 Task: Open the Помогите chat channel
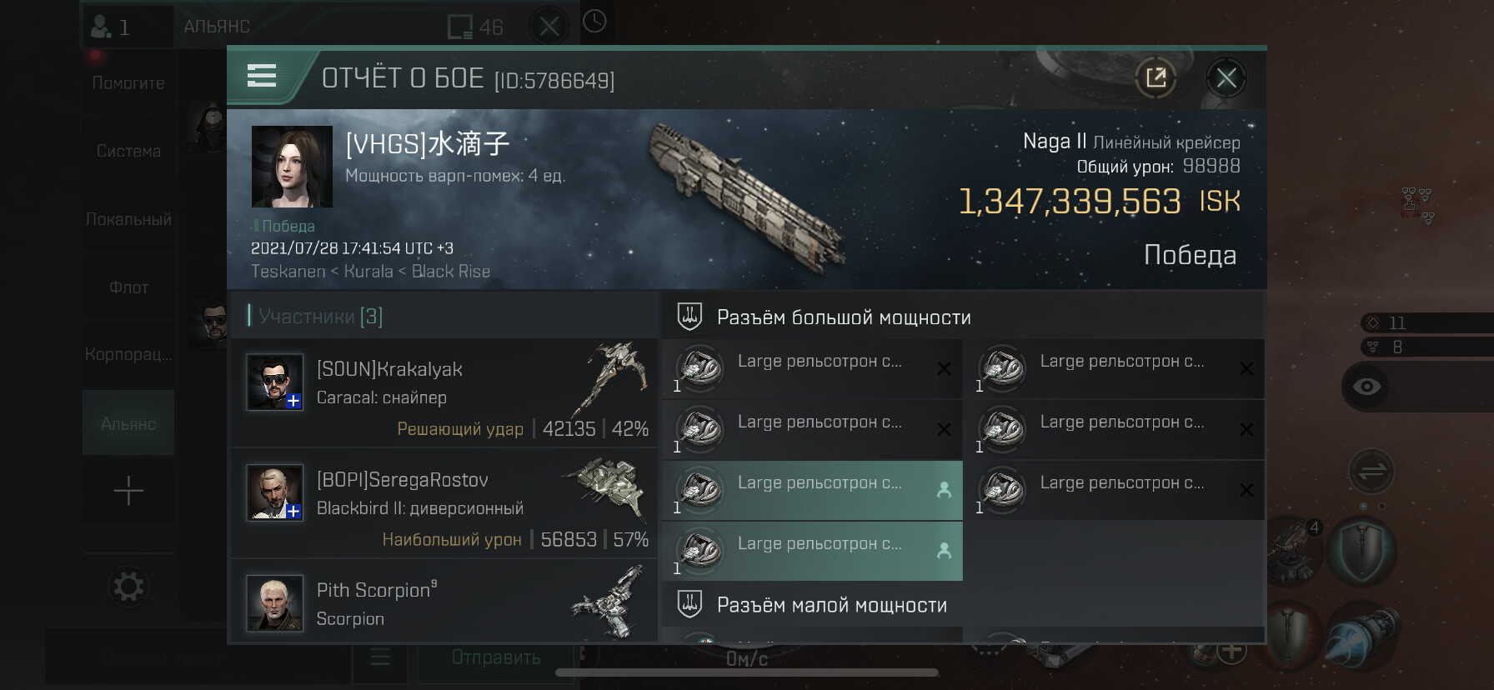point(128,83)
